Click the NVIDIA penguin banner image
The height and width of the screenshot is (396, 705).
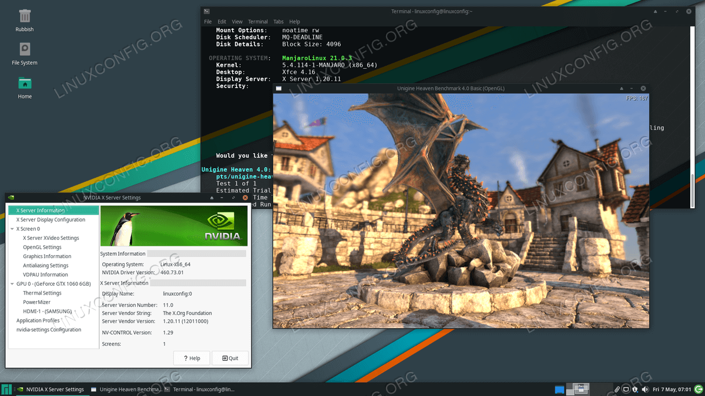point(174,226)
